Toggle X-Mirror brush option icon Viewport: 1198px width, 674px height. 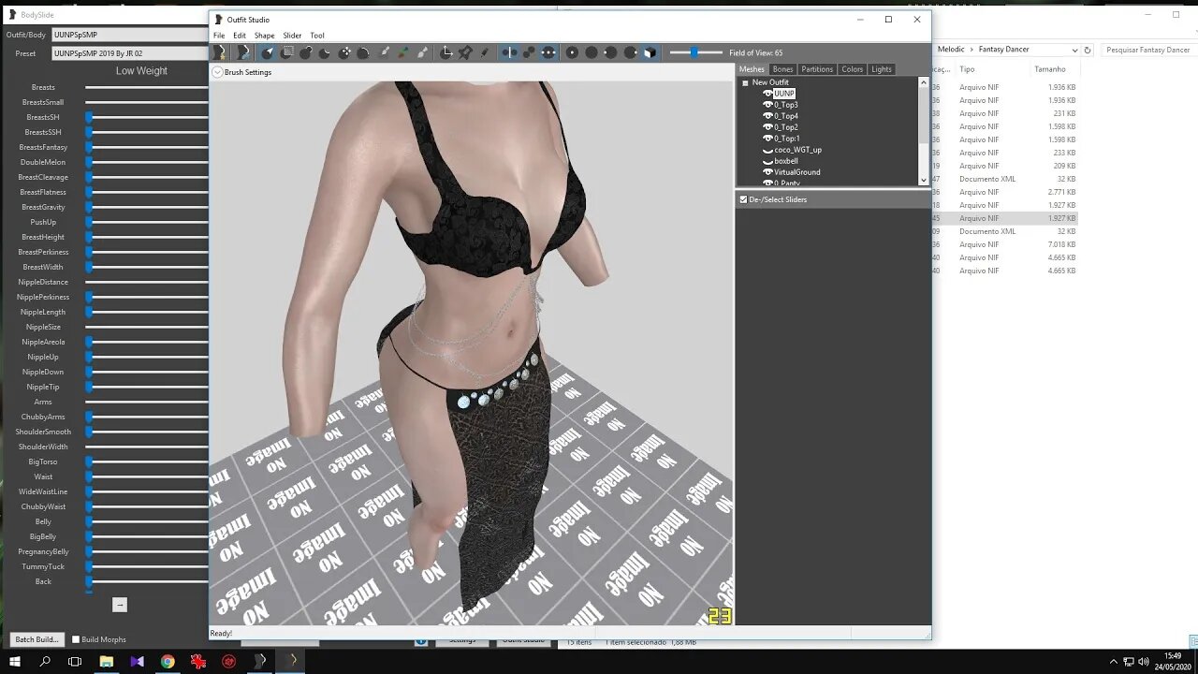coord(509,52)
